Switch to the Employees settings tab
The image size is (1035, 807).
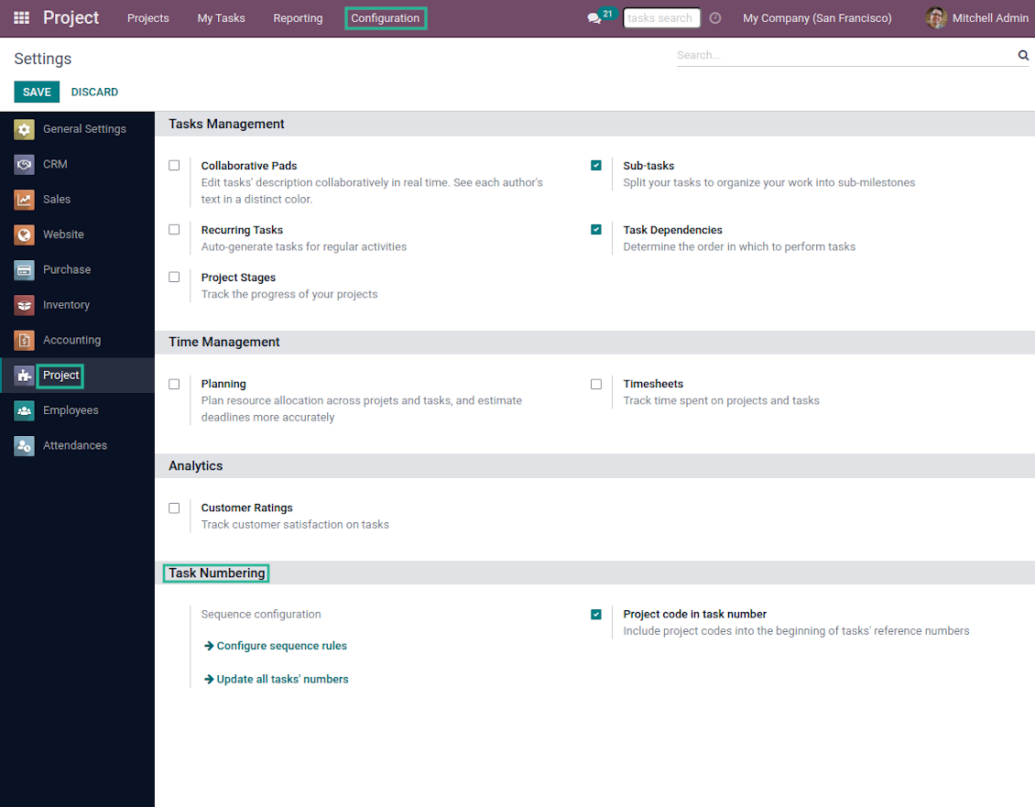(77, 410)
